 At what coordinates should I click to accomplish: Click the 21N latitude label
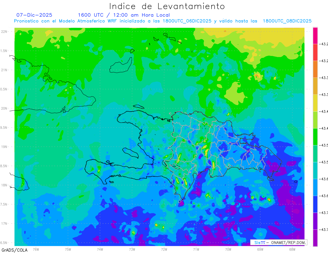[4, 70]
